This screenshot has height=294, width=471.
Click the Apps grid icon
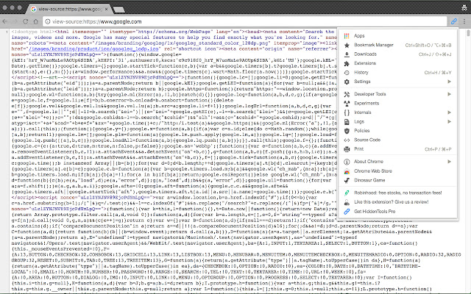click(x=347, y=36)
